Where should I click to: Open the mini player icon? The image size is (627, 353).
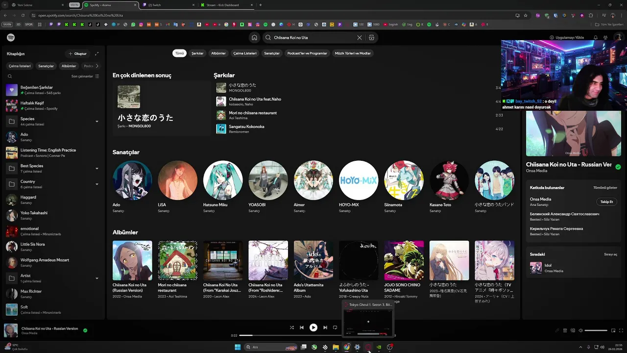click(613, 330)
